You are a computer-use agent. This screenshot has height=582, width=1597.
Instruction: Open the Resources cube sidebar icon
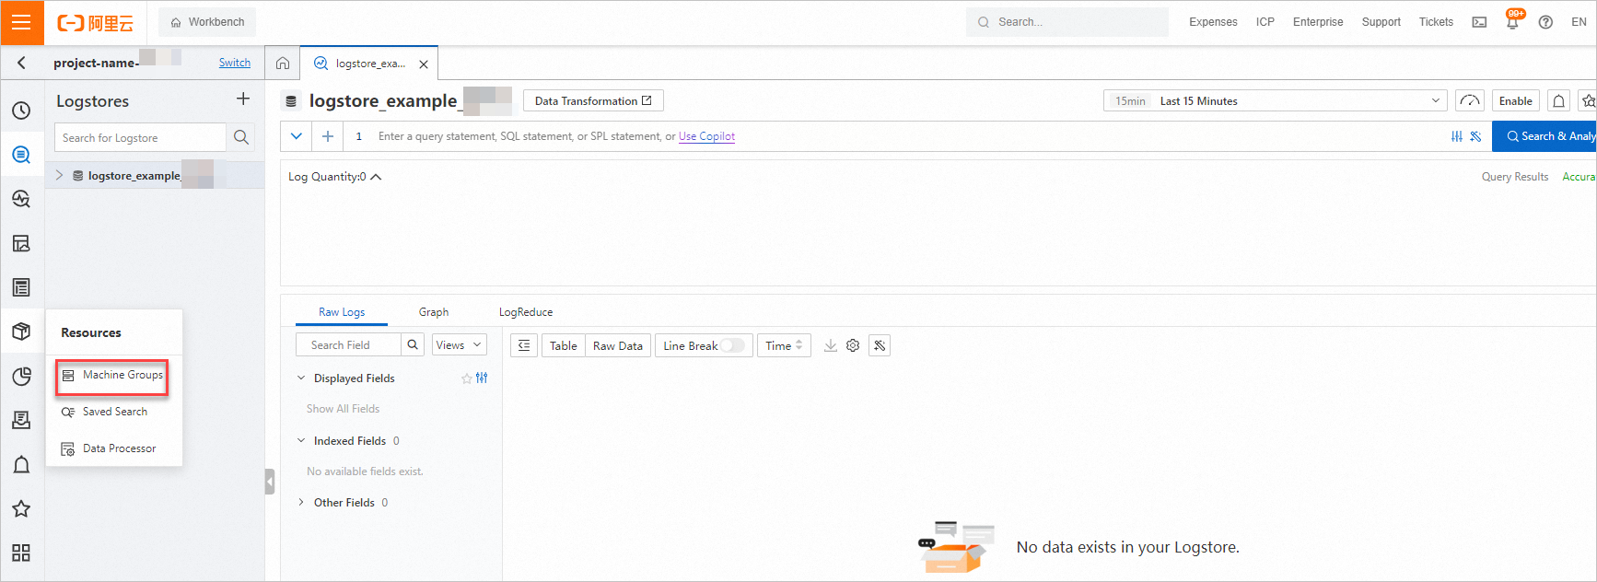[x=21, y=332]
